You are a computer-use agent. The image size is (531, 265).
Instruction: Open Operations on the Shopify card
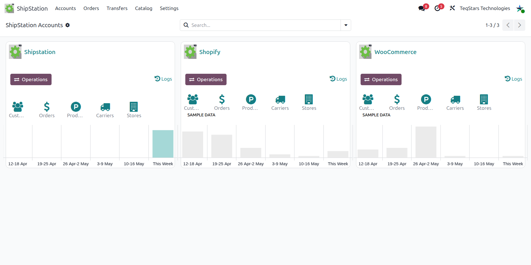click(206, 79)
